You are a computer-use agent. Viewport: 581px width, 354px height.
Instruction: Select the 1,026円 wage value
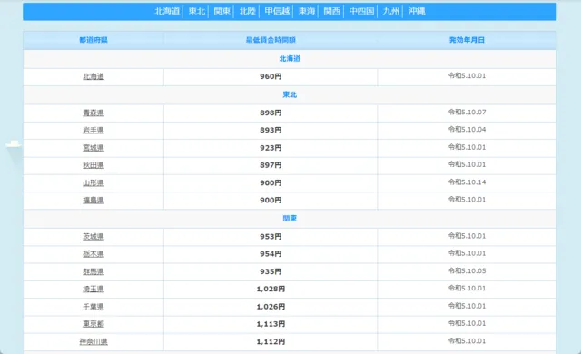[x=271, y=307]
